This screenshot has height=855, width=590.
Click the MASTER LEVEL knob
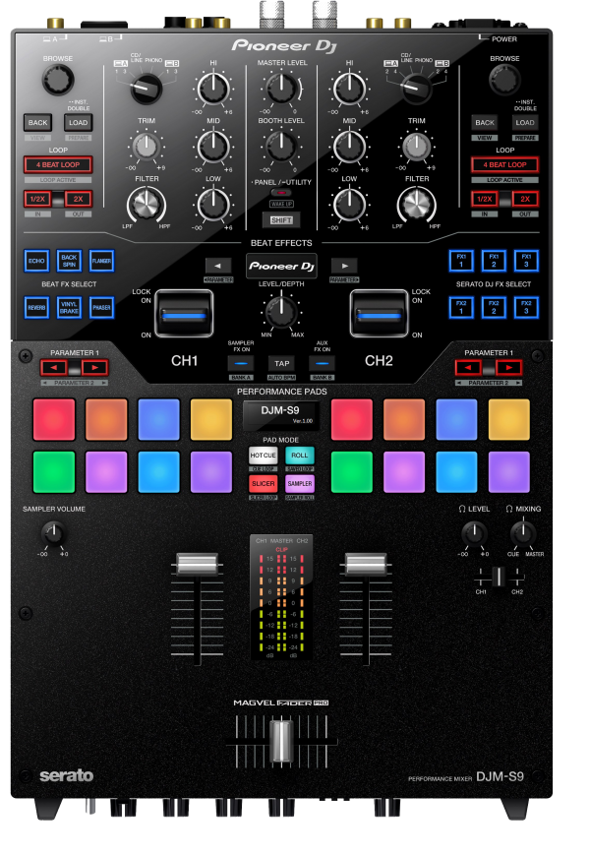point(281,89)
